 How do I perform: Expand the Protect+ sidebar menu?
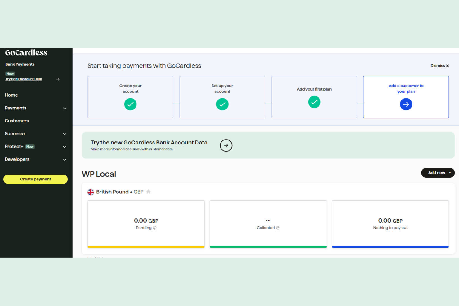click(x=65, y=147)
